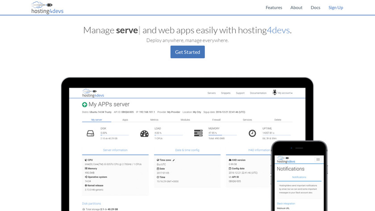Go to About in the top navigation
Screen dimensions: 375x211
pyautogui.click(x=296, y=8)
